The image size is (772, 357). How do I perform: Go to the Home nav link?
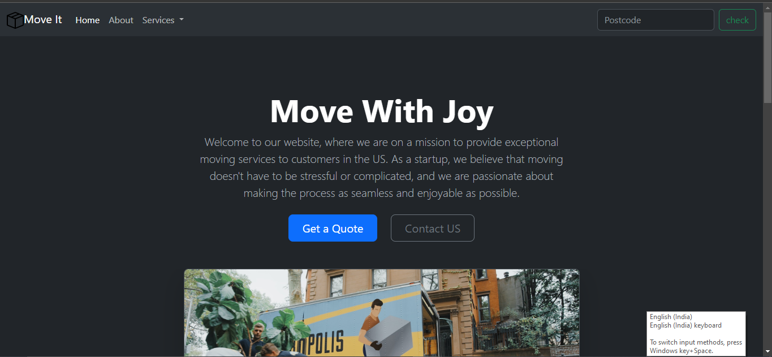pos(88,20)
